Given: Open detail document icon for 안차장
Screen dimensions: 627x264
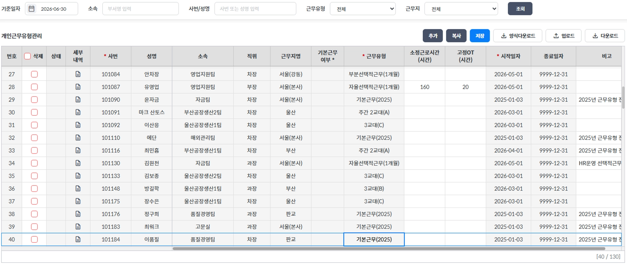Looking at the screenshot, I should 78,74.
